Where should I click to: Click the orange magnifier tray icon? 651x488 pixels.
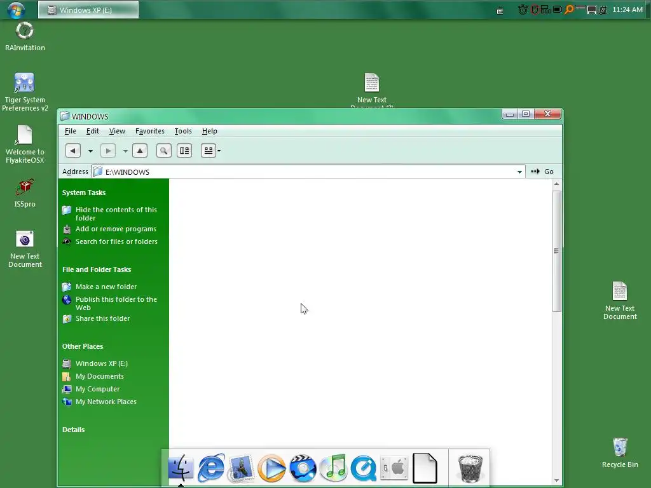coord(569,10)
